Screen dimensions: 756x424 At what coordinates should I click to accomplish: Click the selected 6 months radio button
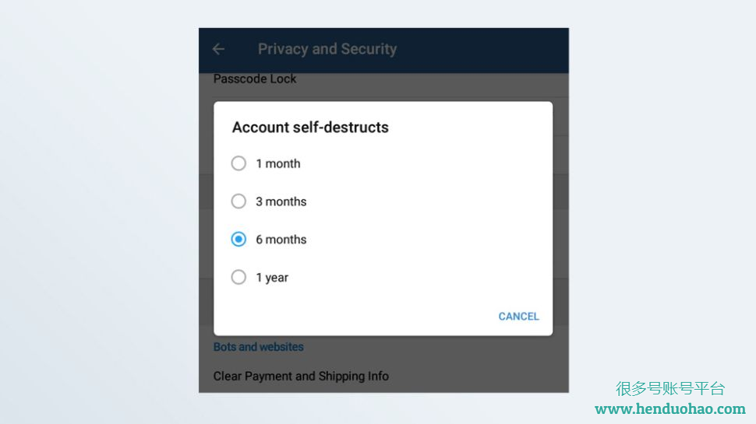point(238,239)
